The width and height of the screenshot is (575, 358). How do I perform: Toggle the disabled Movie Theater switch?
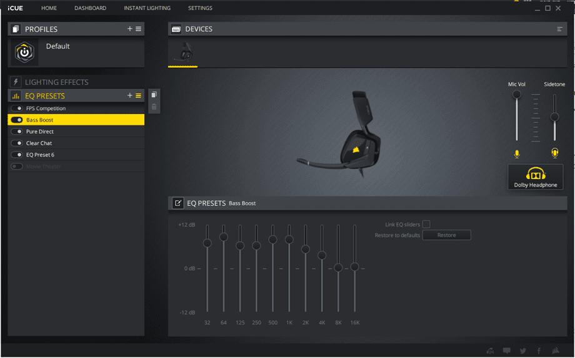click(x=17, y=167)
